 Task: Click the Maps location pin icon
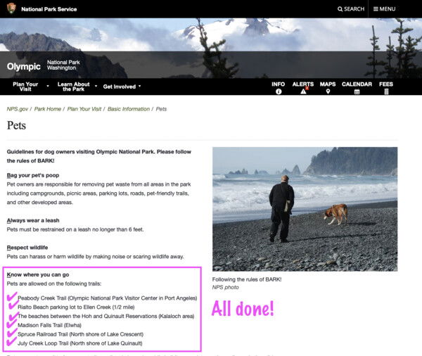coord(328,91)
